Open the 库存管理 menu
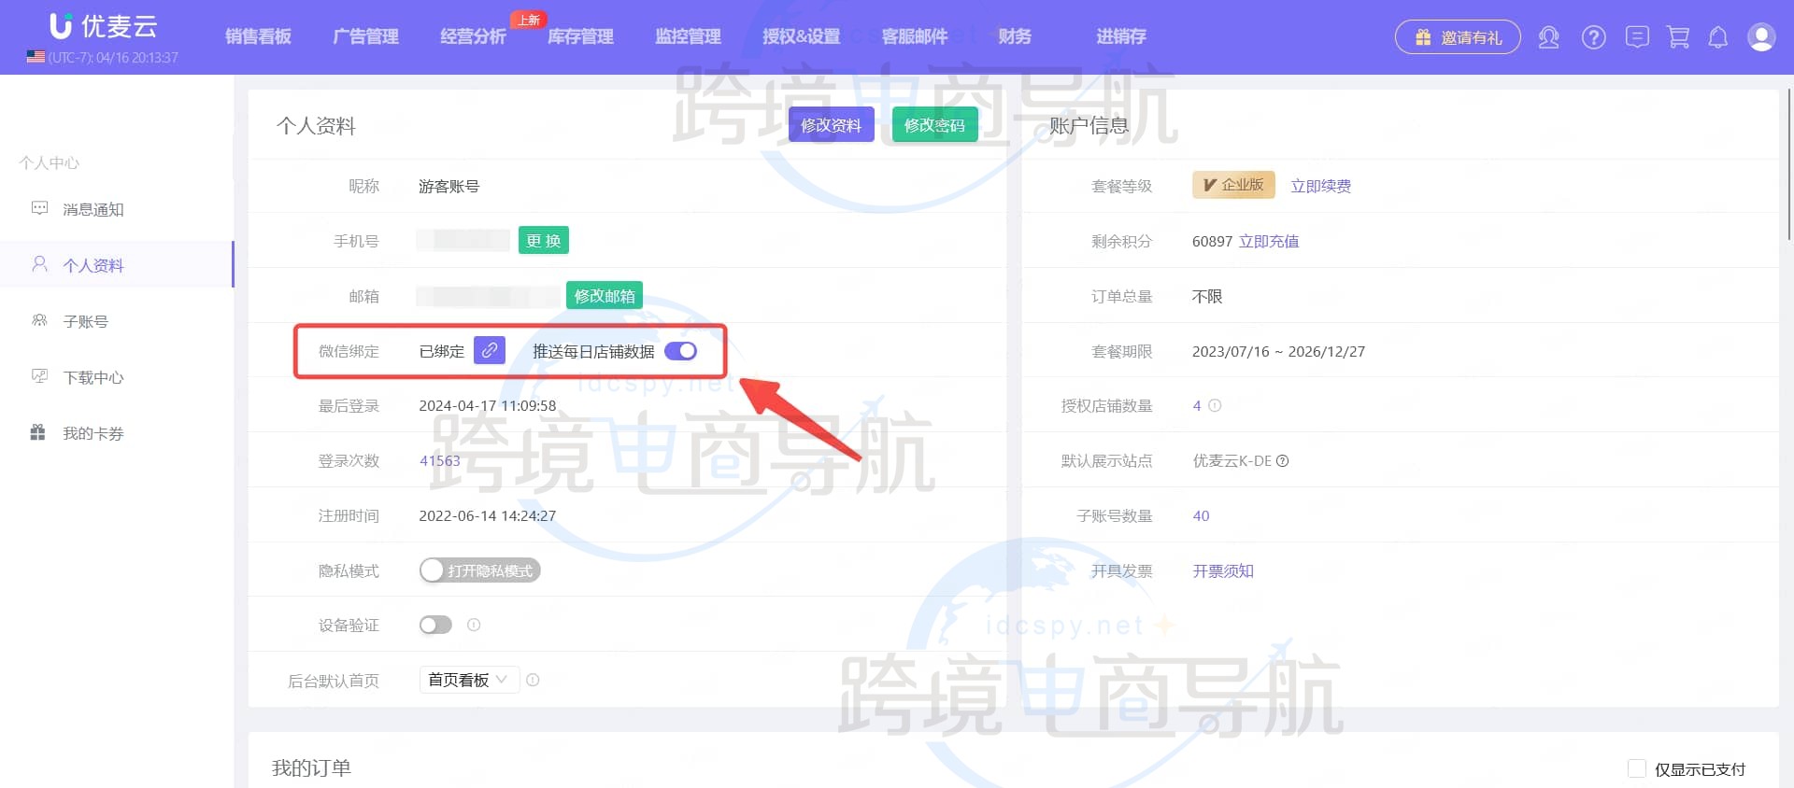This screenshot has width=1794, height=788. point(580,36)
